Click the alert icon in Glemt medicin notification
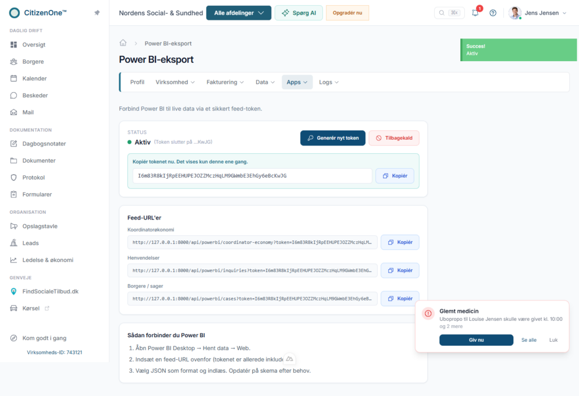Screen dimensions: 579x396 pos(428,313)
